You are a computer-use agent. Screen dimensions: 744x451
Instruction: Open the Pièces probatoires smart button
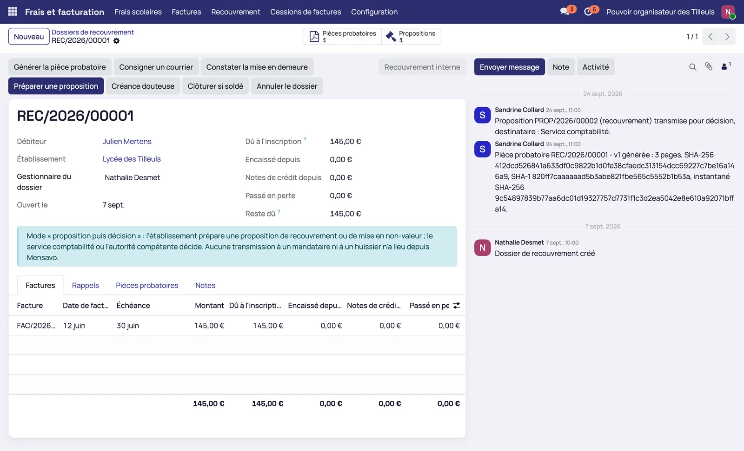pyautogui.click(x=342, y=36)
